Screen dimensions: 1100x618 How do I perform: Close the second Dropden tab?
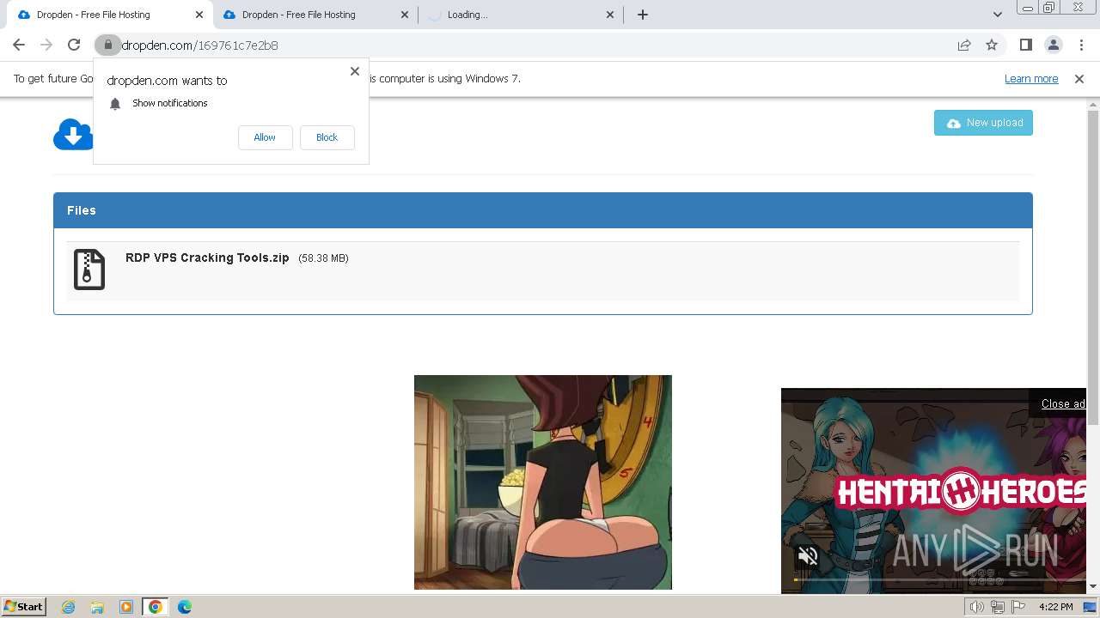point(405,15)
